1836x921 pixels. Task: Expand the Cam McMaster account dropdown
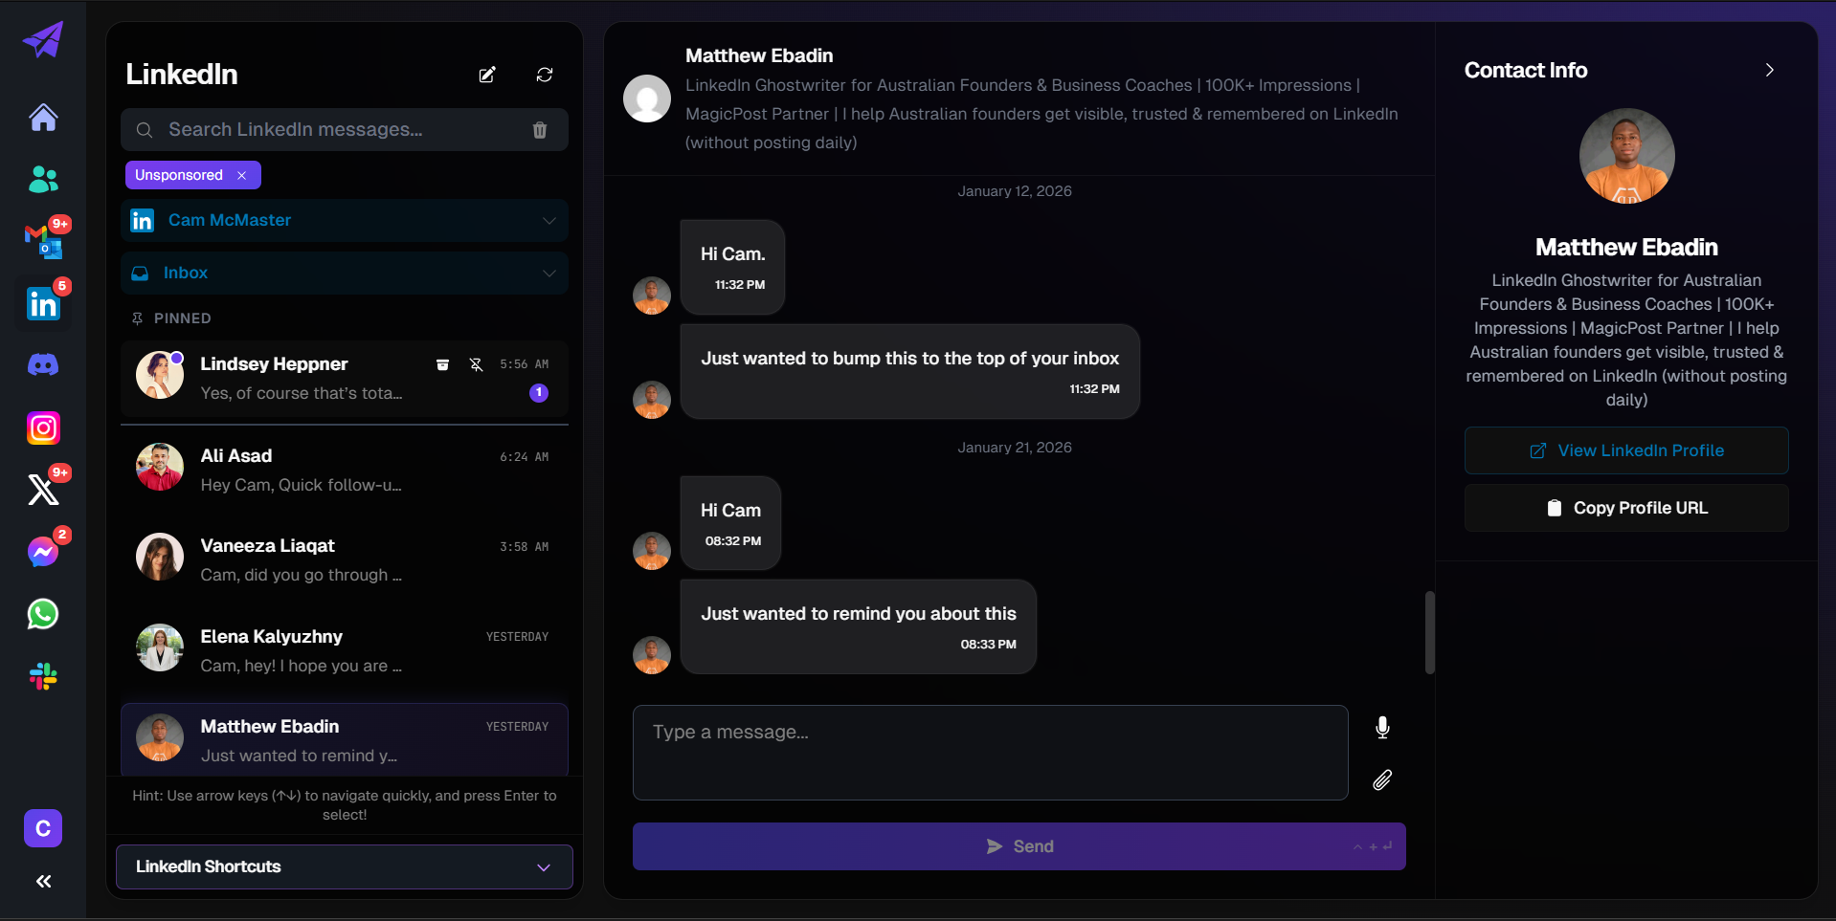click(549, 220)
